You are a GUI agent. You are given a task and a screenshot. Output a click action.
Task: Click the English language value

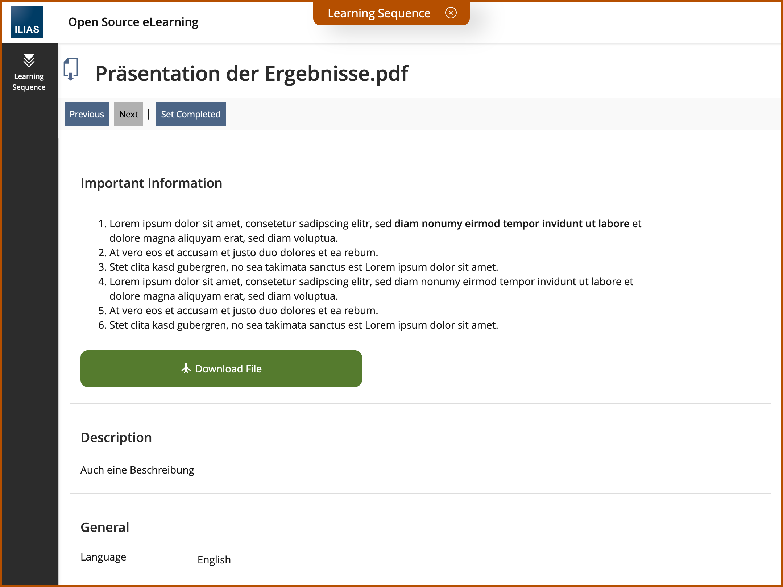[x=214, y=560]
